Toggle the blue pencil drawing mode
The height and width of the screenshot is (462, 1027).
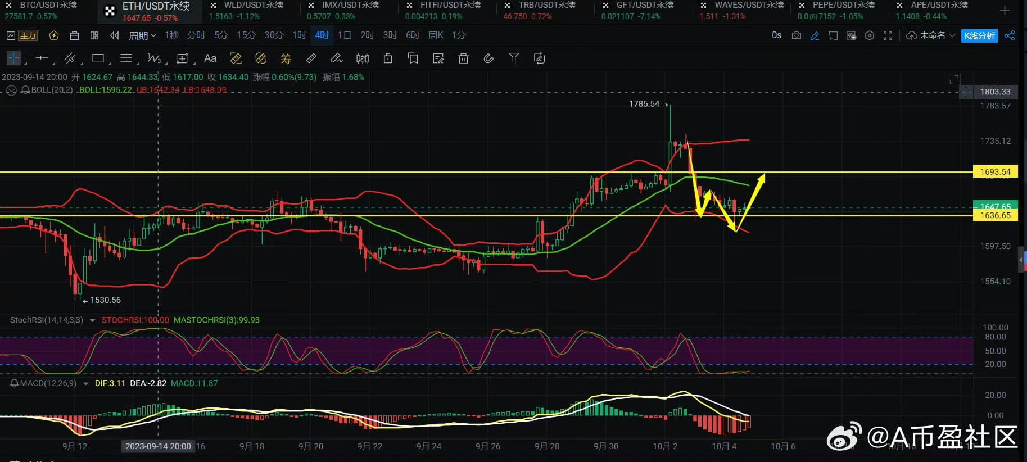pos(815,35)
